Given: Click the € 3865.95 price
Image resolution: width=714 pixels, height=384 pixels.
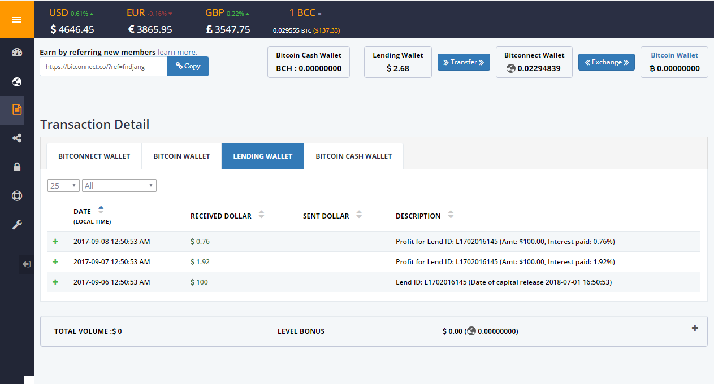Looking at the screenshot, I should (150, 29).
